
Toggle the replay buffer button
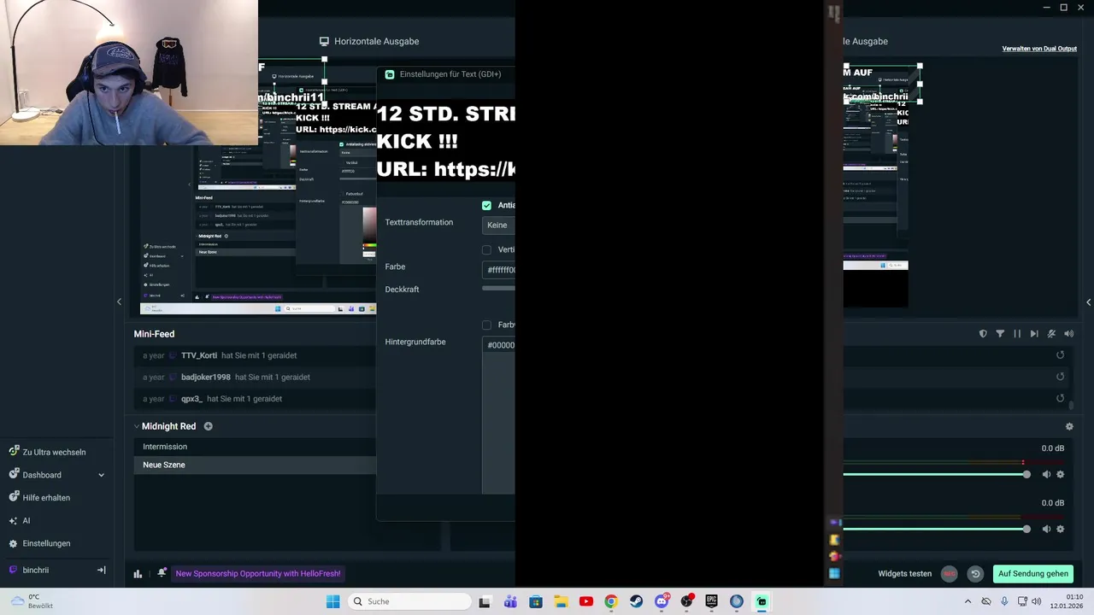coord(975,574)
